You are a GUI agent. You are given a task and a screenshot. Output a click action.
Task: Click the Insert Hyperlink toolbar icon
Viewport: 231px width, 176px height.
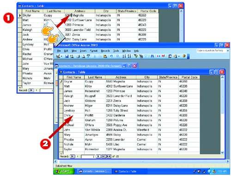[117, 56]
